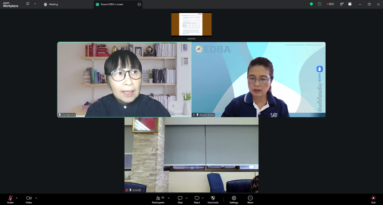Screen dimensions: 383x205
Task: Expand the Participants options arrow
Action: [169, 198]
